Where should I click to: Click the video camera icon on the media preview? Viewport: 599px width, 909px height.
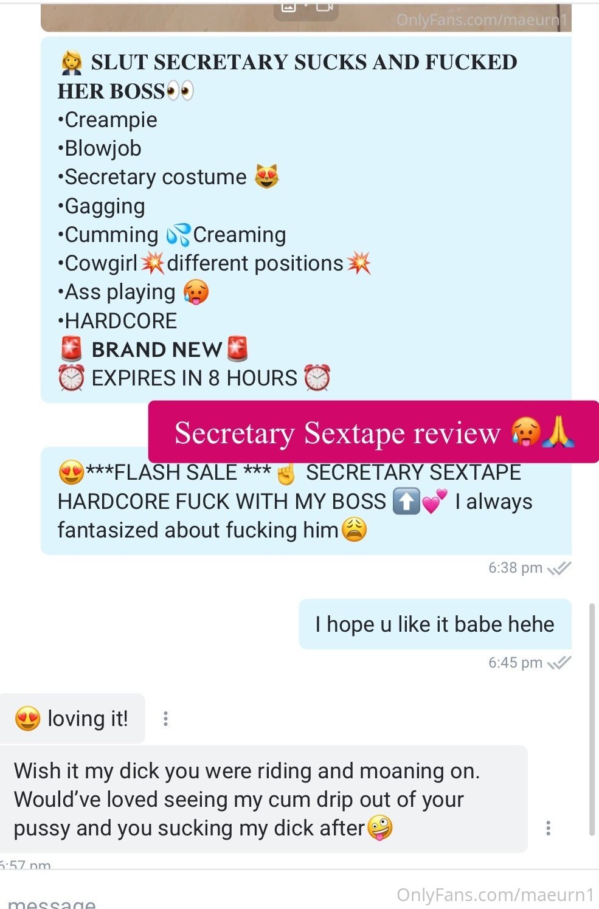click(x=324, y=7)
